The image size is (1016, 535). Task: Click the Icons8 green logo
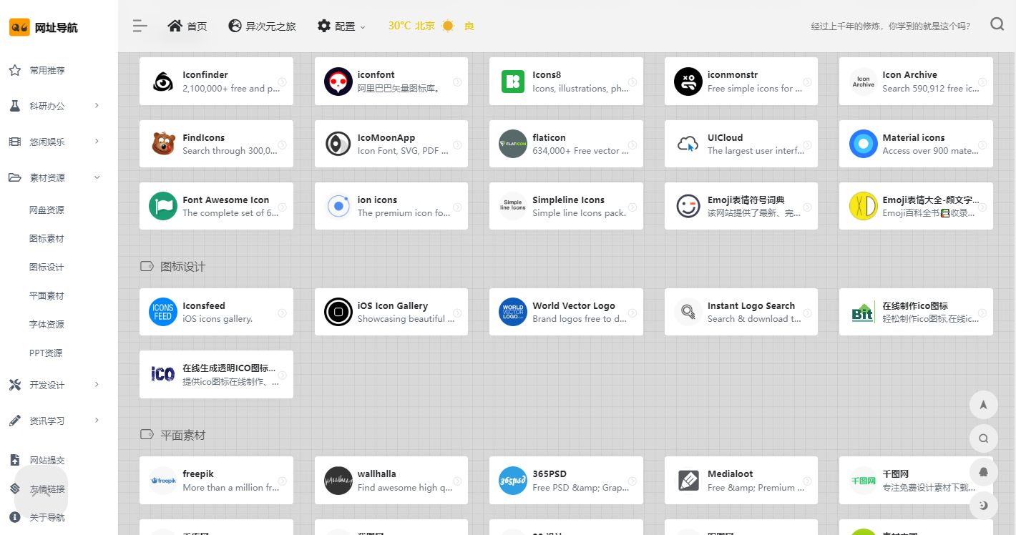pos(513,82)
